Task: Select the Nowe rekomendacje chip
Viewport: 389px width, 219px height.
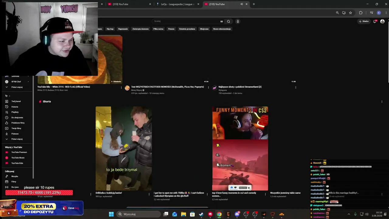Action: (222, 29)
